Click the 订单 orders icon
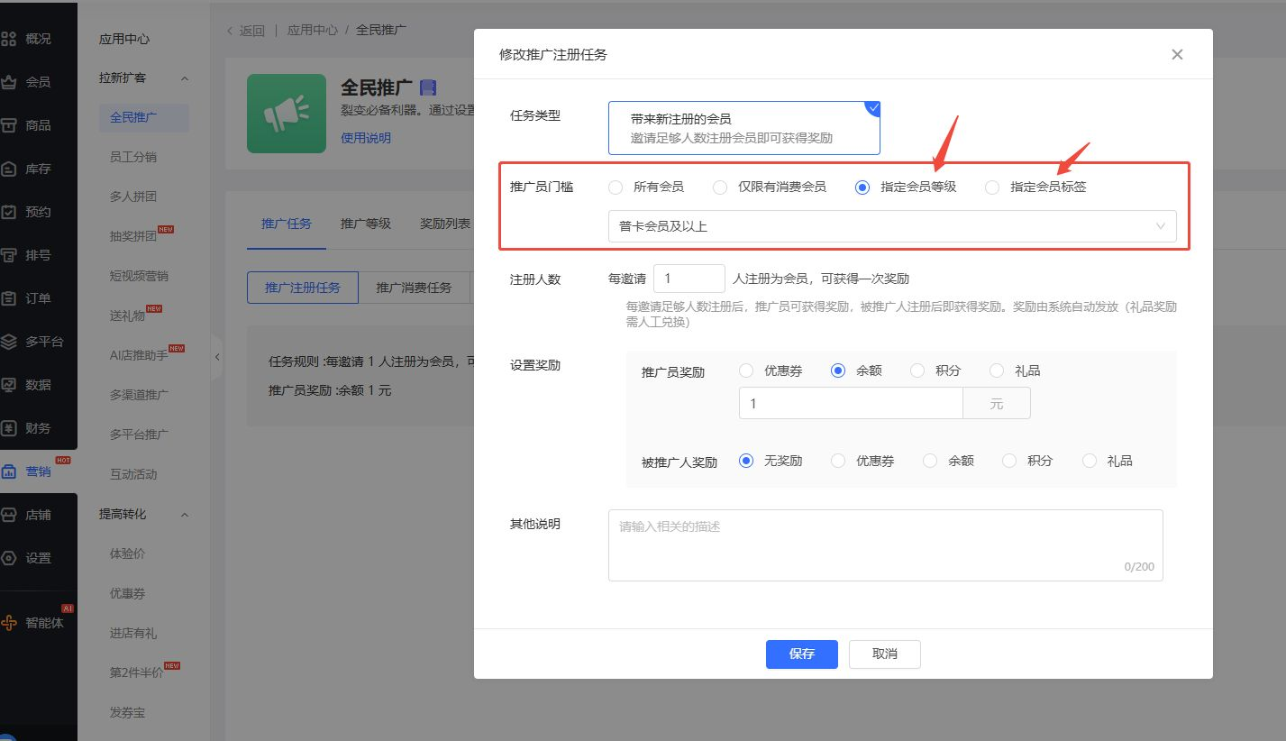The height and width of the screenshot is (741, 1286). [x=39, y=297]
